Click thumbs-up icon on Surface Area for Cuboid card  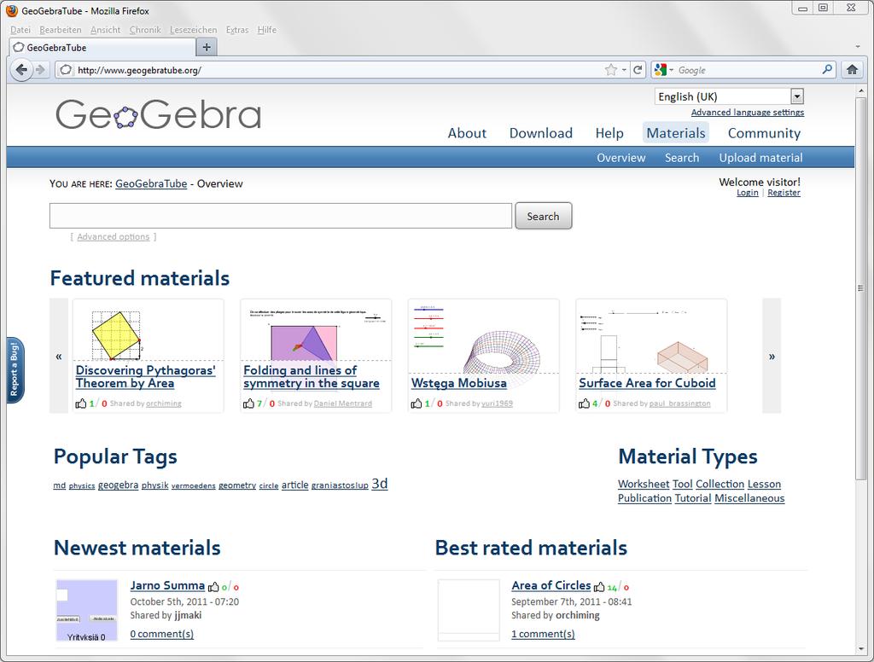click(x=584, y=403)
